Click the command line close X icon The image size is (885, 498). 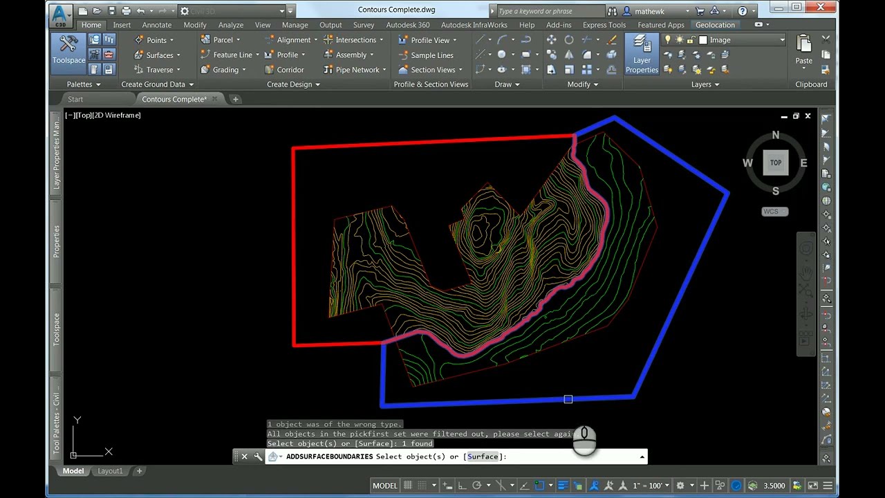point(244,456)
